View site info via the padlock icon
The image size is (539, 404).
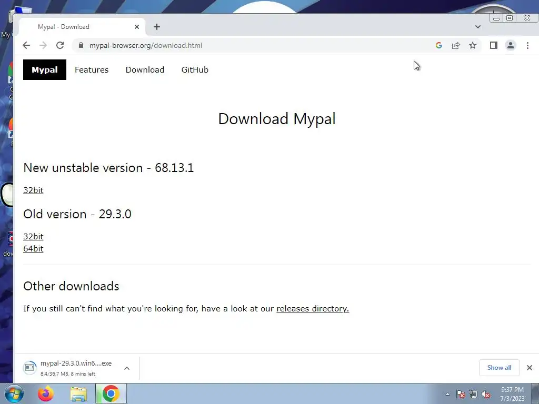click(x=81, y=45)
